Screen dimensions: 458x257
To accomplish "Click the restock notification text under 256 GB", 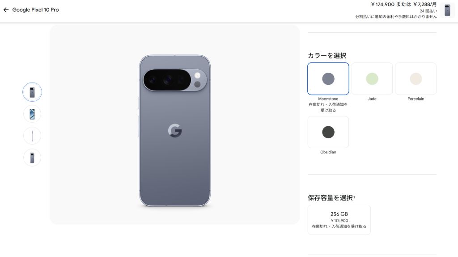I will pos(339,226).
